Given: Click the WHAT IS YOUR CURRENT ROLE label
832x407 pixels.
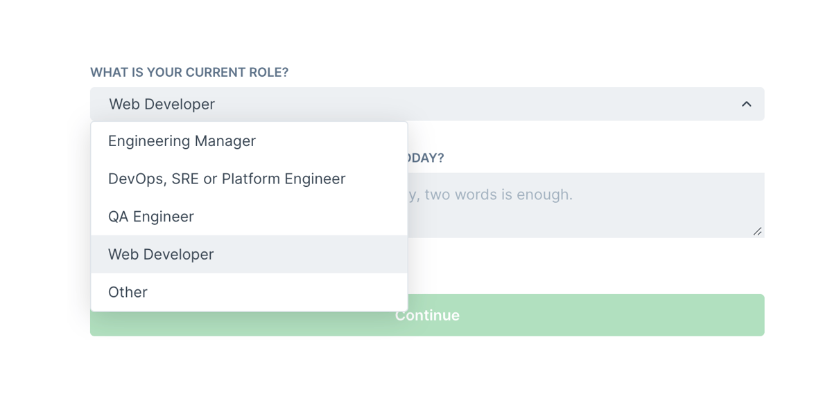Looking at the screenshot, I should pyautogui.click(x=189, y=72).
